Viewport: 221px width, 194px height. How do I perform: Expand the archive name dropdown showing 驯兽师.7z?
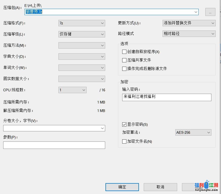click(x=196, y=12)
